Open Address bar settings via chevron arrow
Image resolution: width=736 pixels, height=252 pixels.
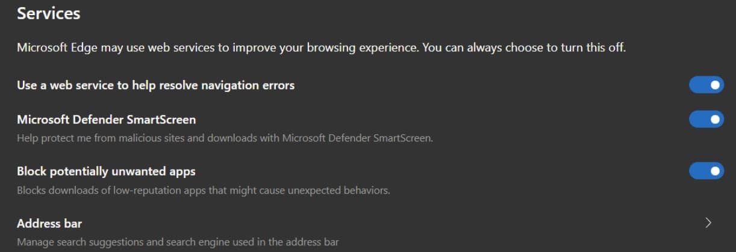(708, 223)
